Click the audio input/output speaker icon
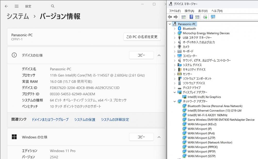Screen dimensions: 258x159 (180, 42)
